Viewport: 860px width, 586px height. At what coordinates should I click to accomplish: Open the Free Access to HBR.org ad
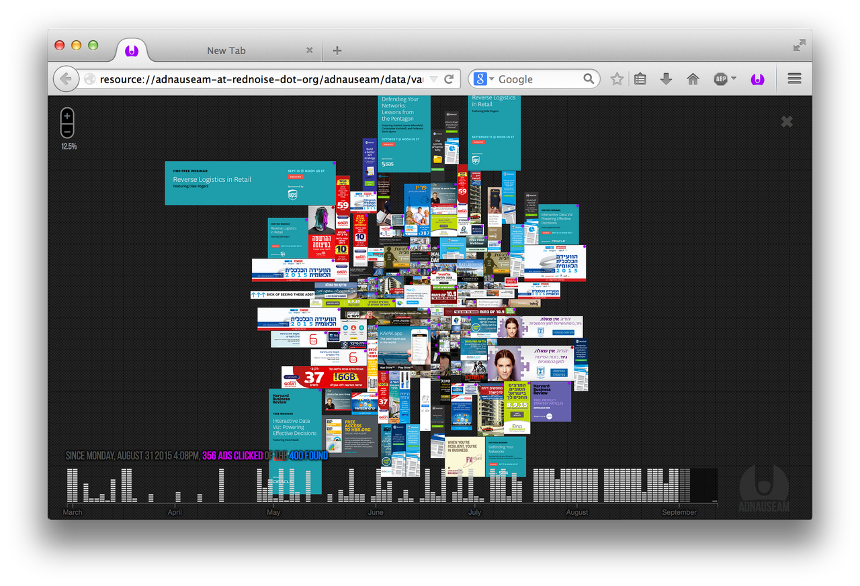point(351,437)
